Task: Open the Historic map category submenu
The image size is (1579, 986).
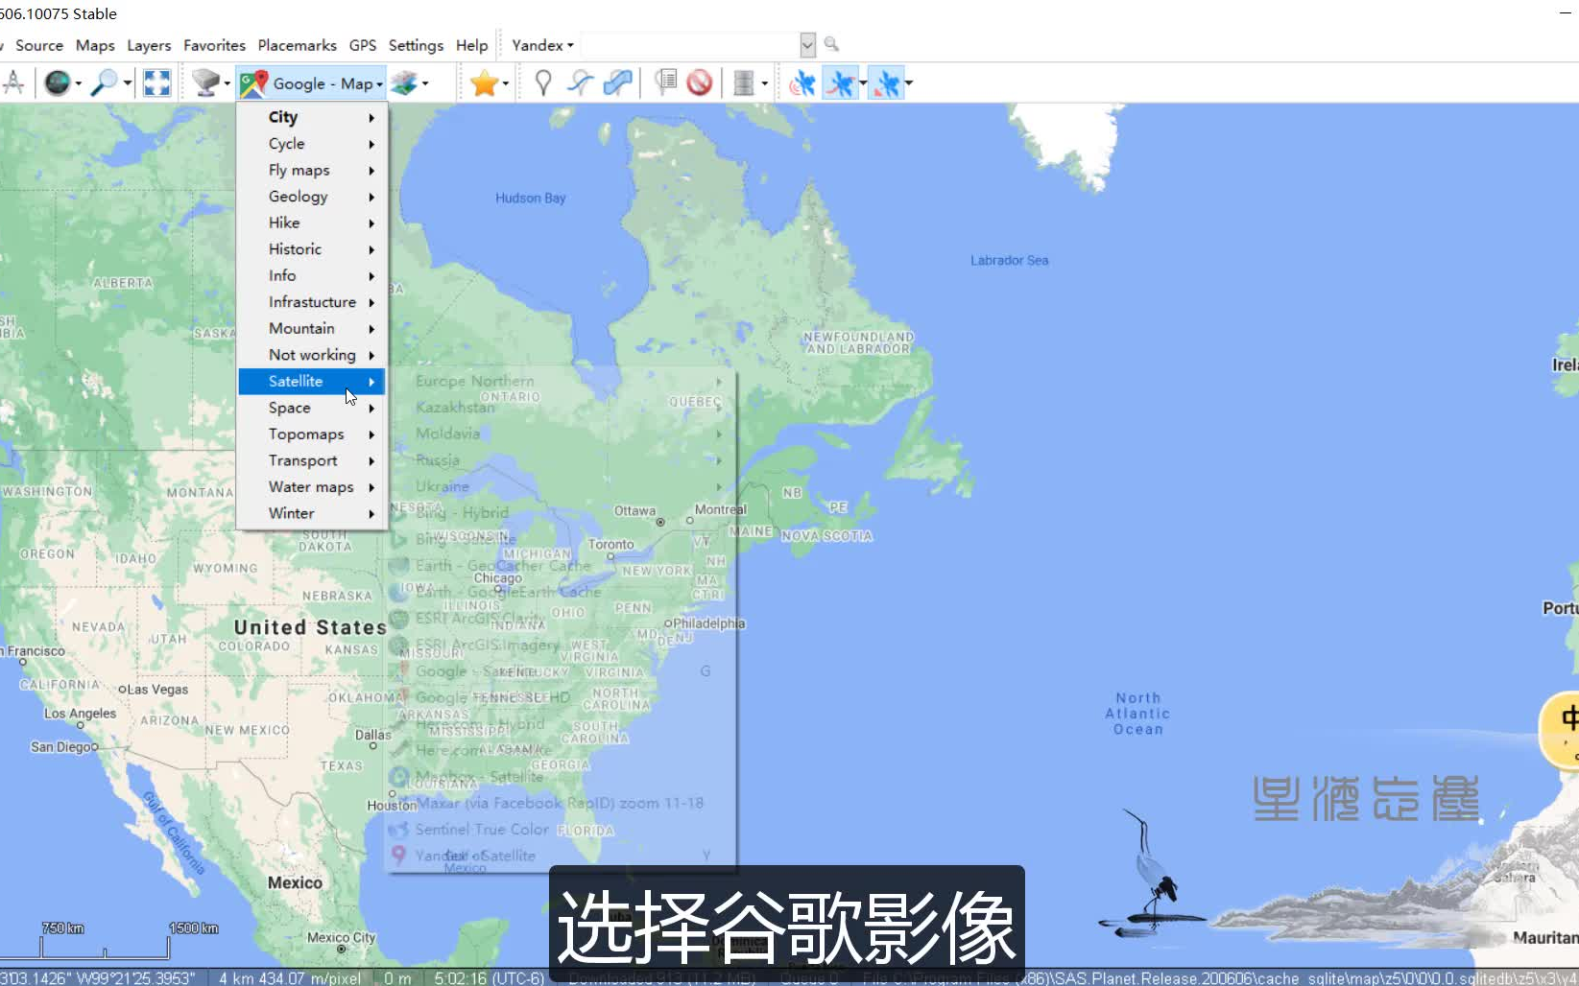Action: tap(312, 248)
